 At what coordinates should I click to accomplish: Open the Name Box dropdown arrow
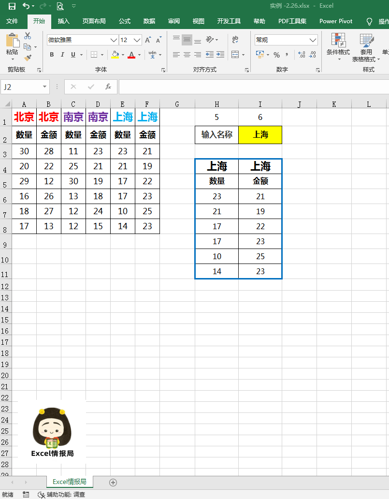45,87
